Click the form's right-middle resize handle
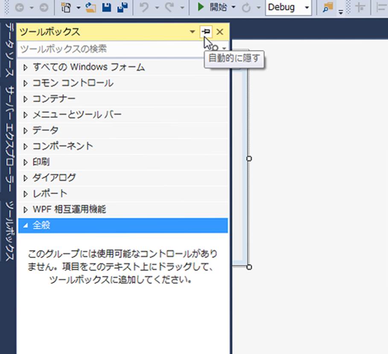This screenshot has height=354, width=388. (249, 159)
